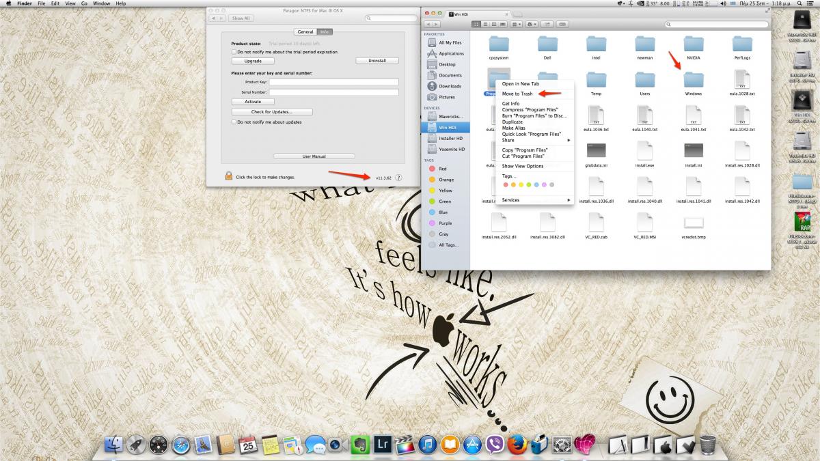820x461 pixels.
Task: Click the Product Key field
Action: pyautogui.click(x=333, y=82)
